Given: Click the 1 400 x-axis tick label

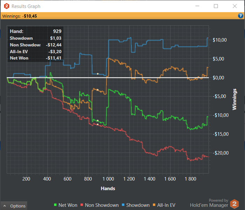Looking at the screenshot, I should 149,179.
